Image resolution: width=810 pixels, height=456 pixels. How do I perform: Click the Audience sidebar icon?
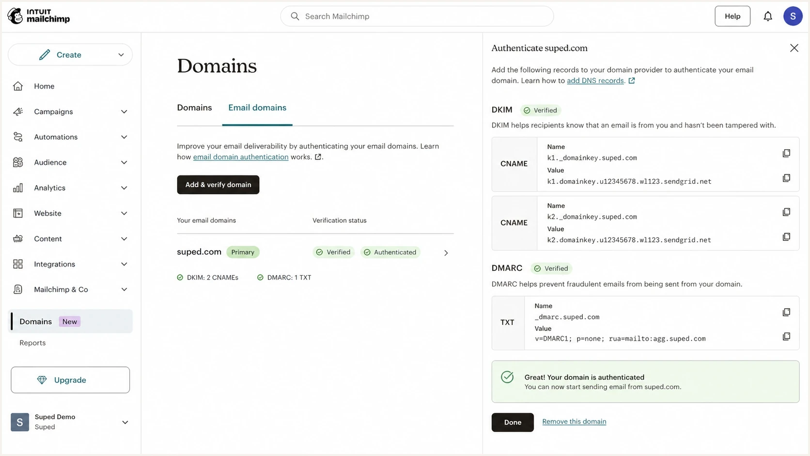coord(18,162)
